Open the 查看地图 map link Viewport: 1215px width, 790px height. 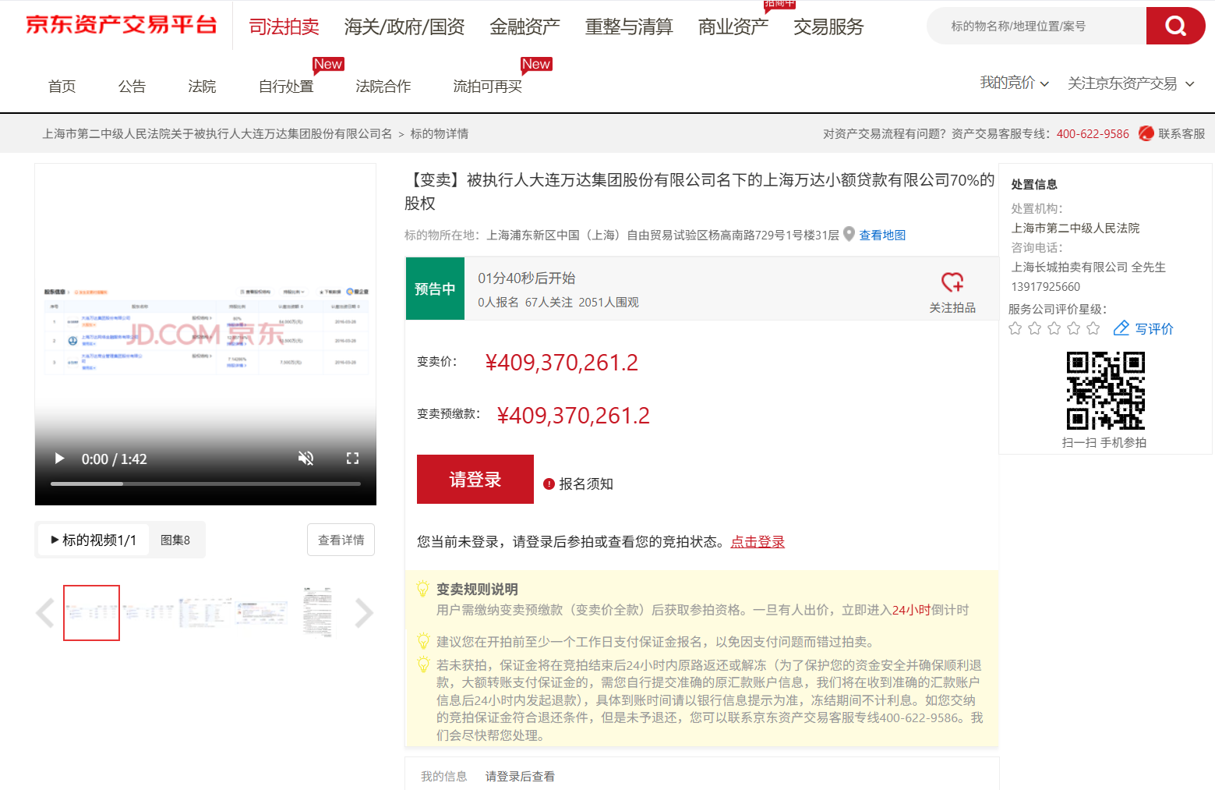click(882, 235)
